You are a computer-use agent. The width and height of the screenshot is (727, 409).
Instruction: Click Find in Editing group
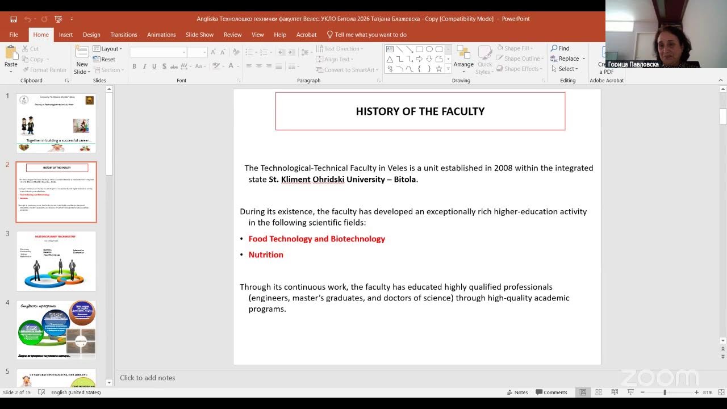560,48
